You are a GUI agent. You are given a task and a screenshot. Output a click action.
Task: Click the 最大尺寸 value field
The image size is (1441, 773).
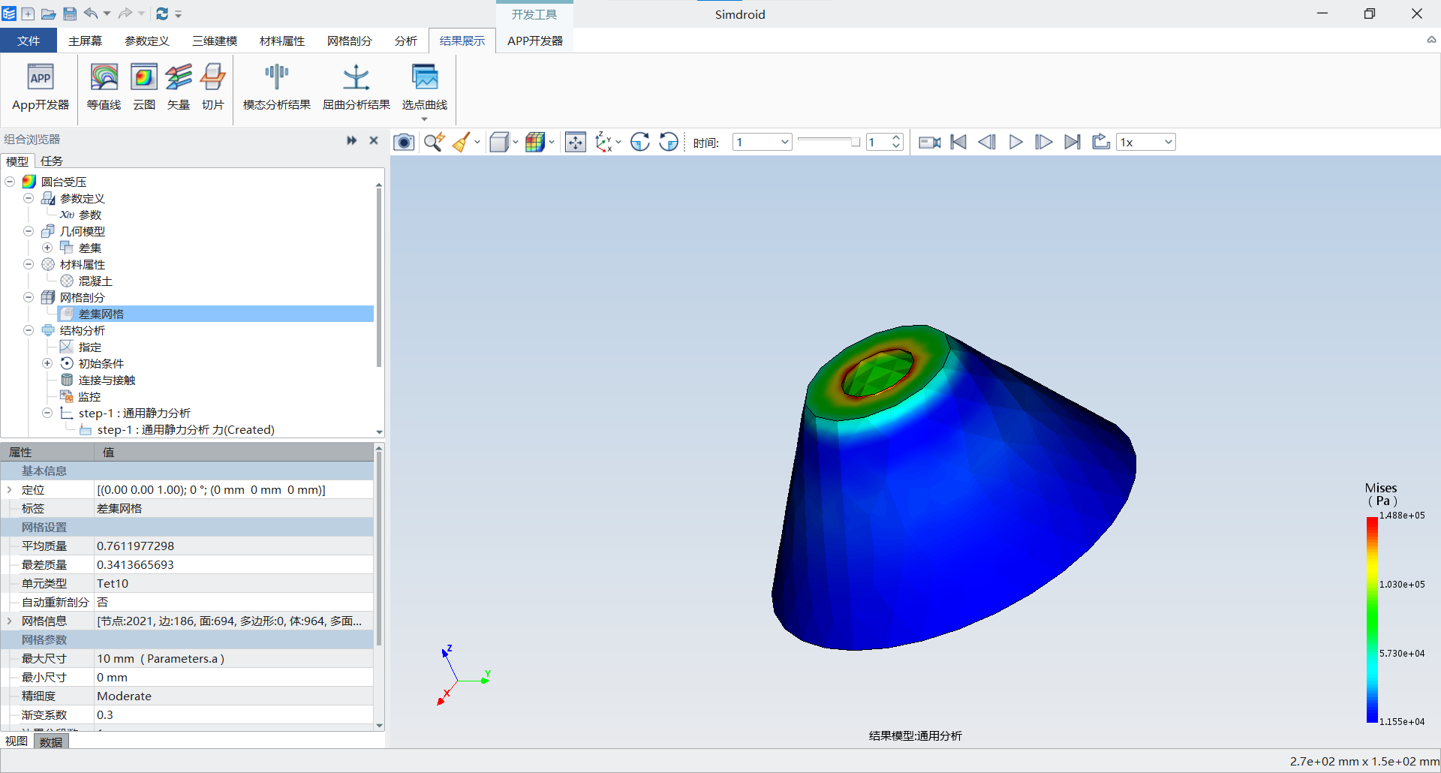[x=233, y=658]
